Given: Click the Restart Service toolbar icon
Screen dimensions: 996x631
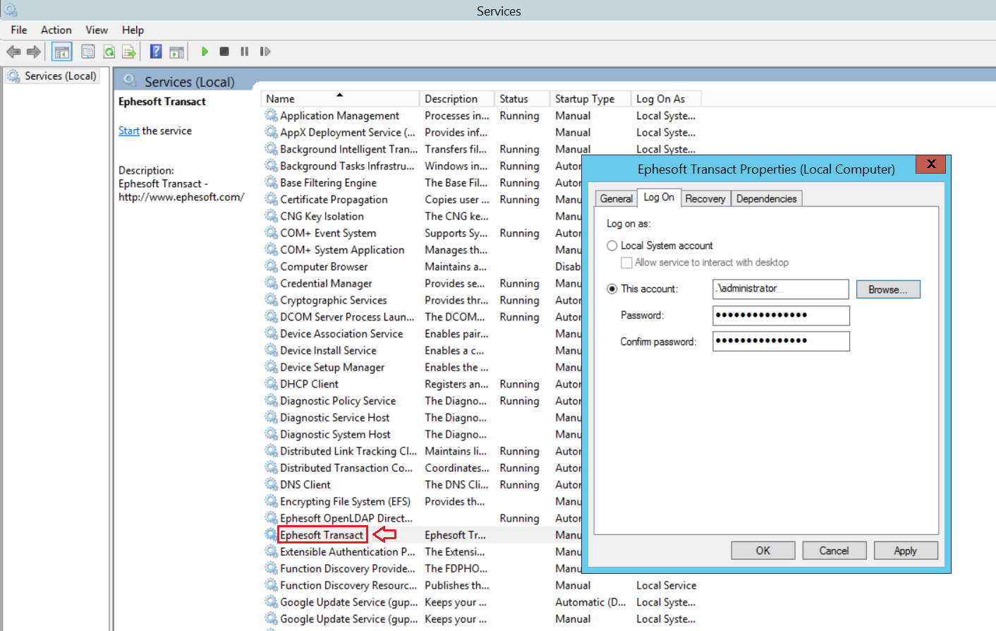Looking at the screenshot, I should tap(265, 52).
